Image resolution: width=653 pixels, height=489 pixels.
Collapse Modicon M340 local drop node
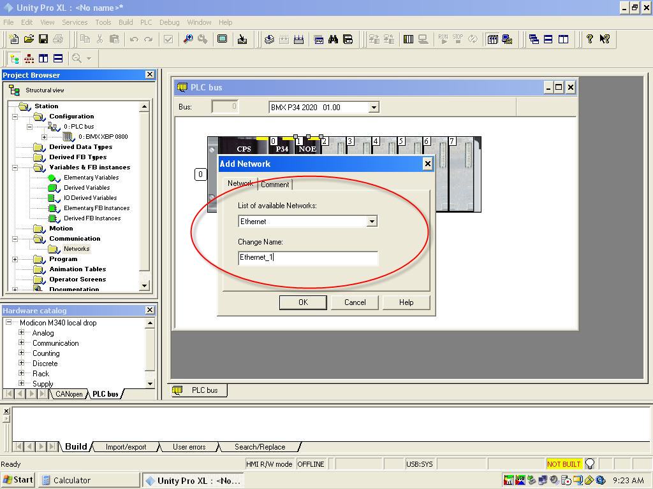(8, 322)
